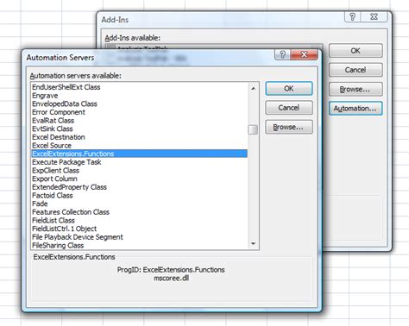The width and height of the screenshot is (409, 326).
Task: Select Error Component entry
Action: [139, 112]
